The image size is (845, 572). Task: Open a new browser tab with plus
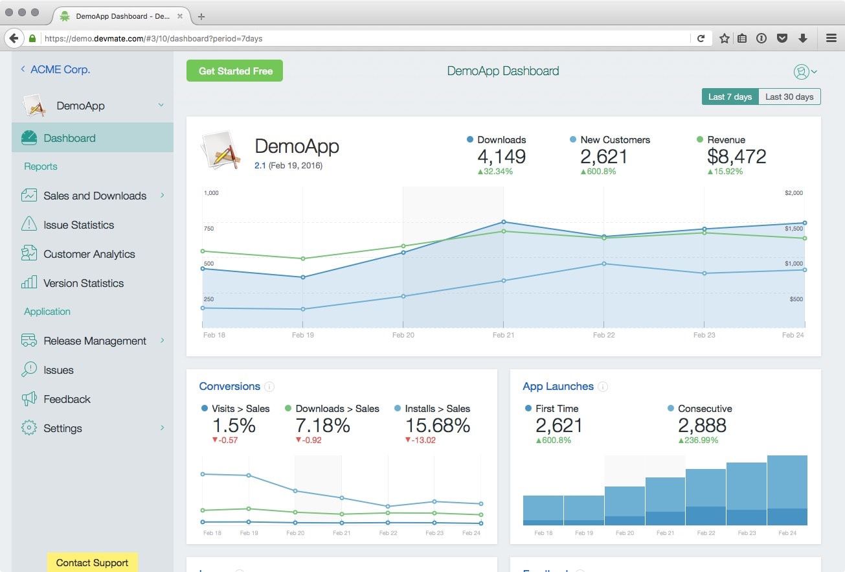pyautogui.click(x=201, y=17)
